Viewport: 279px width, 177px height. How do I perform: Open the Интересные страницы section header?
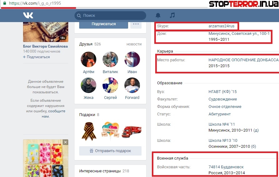99,171
